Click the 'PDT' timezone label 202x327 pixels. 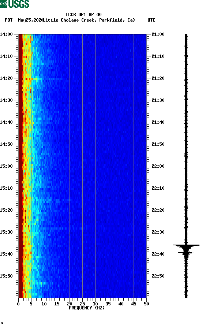coord(8,20)
